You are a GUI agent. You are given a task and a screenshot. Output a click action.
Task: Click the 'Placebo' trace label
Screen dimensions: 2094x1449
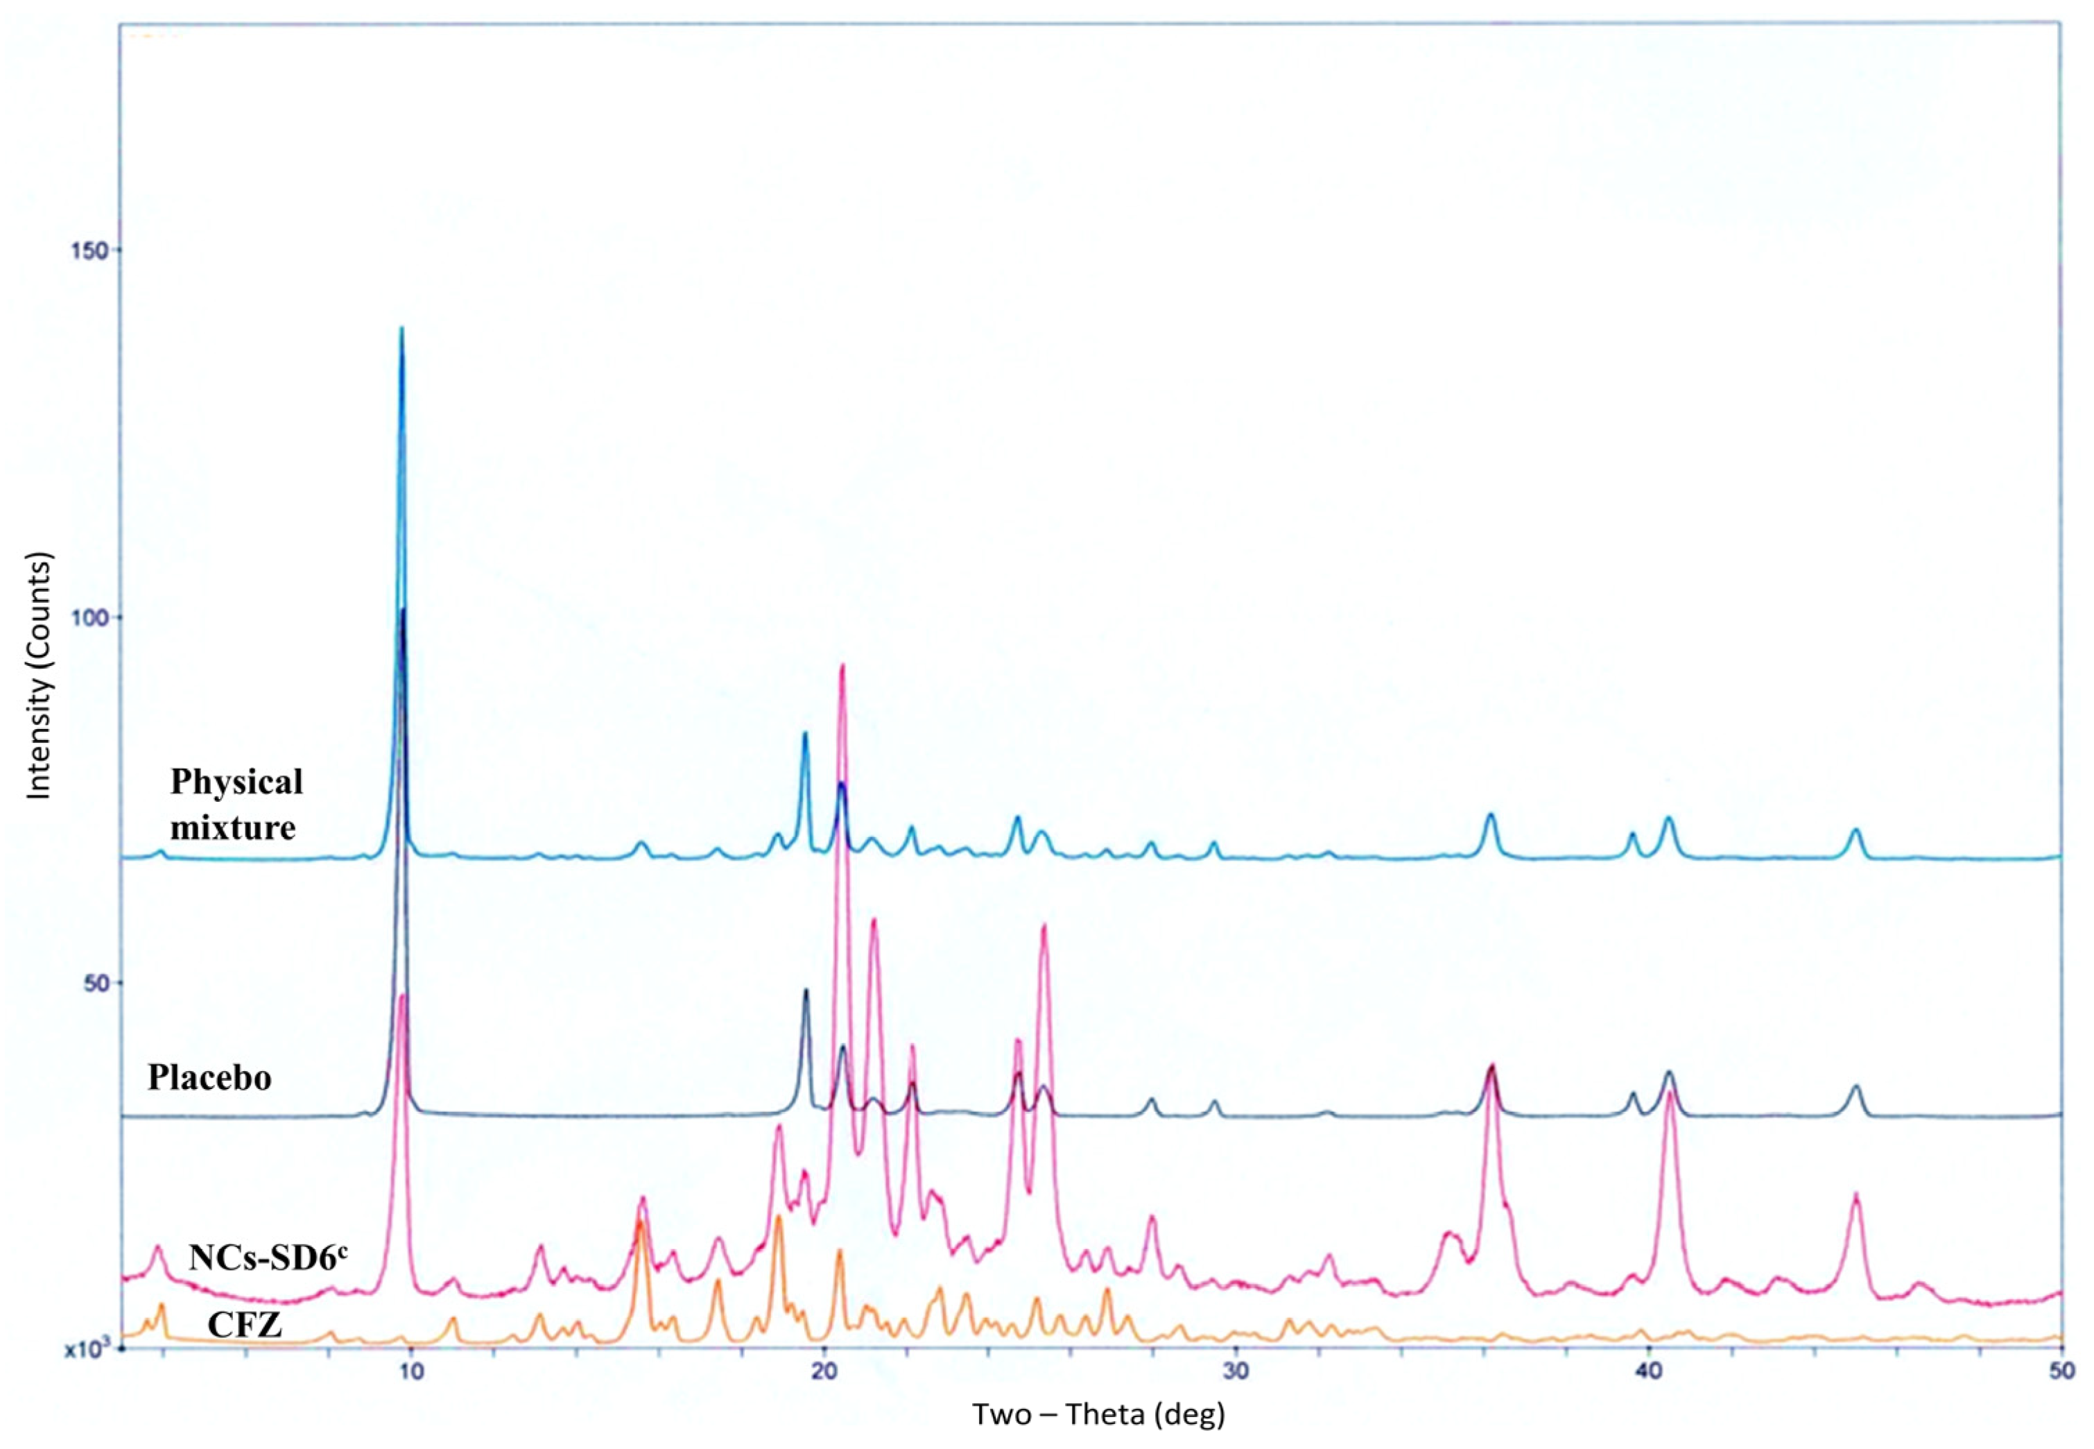click(x=209, y=1078)
